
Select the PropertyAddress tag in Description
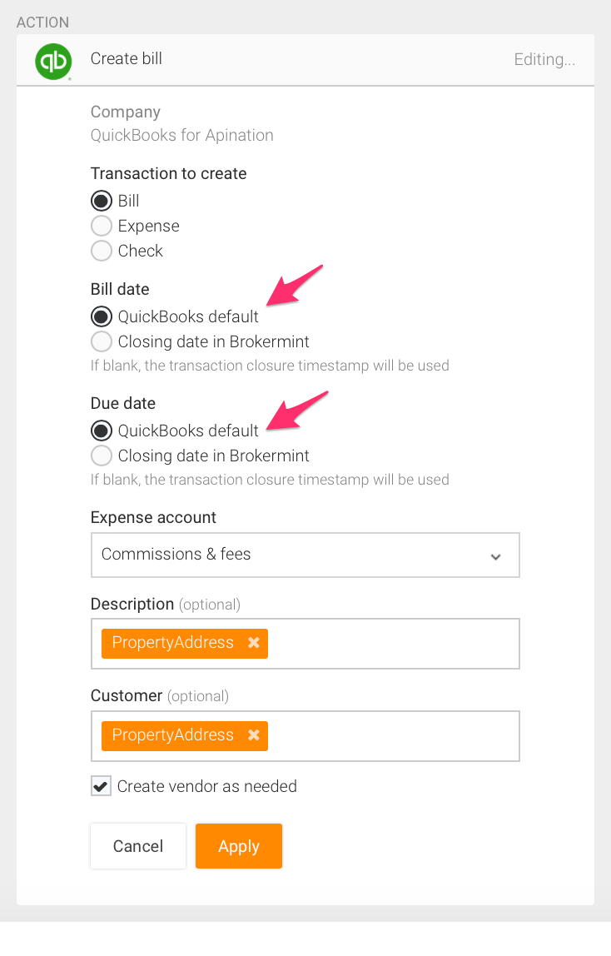tap(173, 643)
